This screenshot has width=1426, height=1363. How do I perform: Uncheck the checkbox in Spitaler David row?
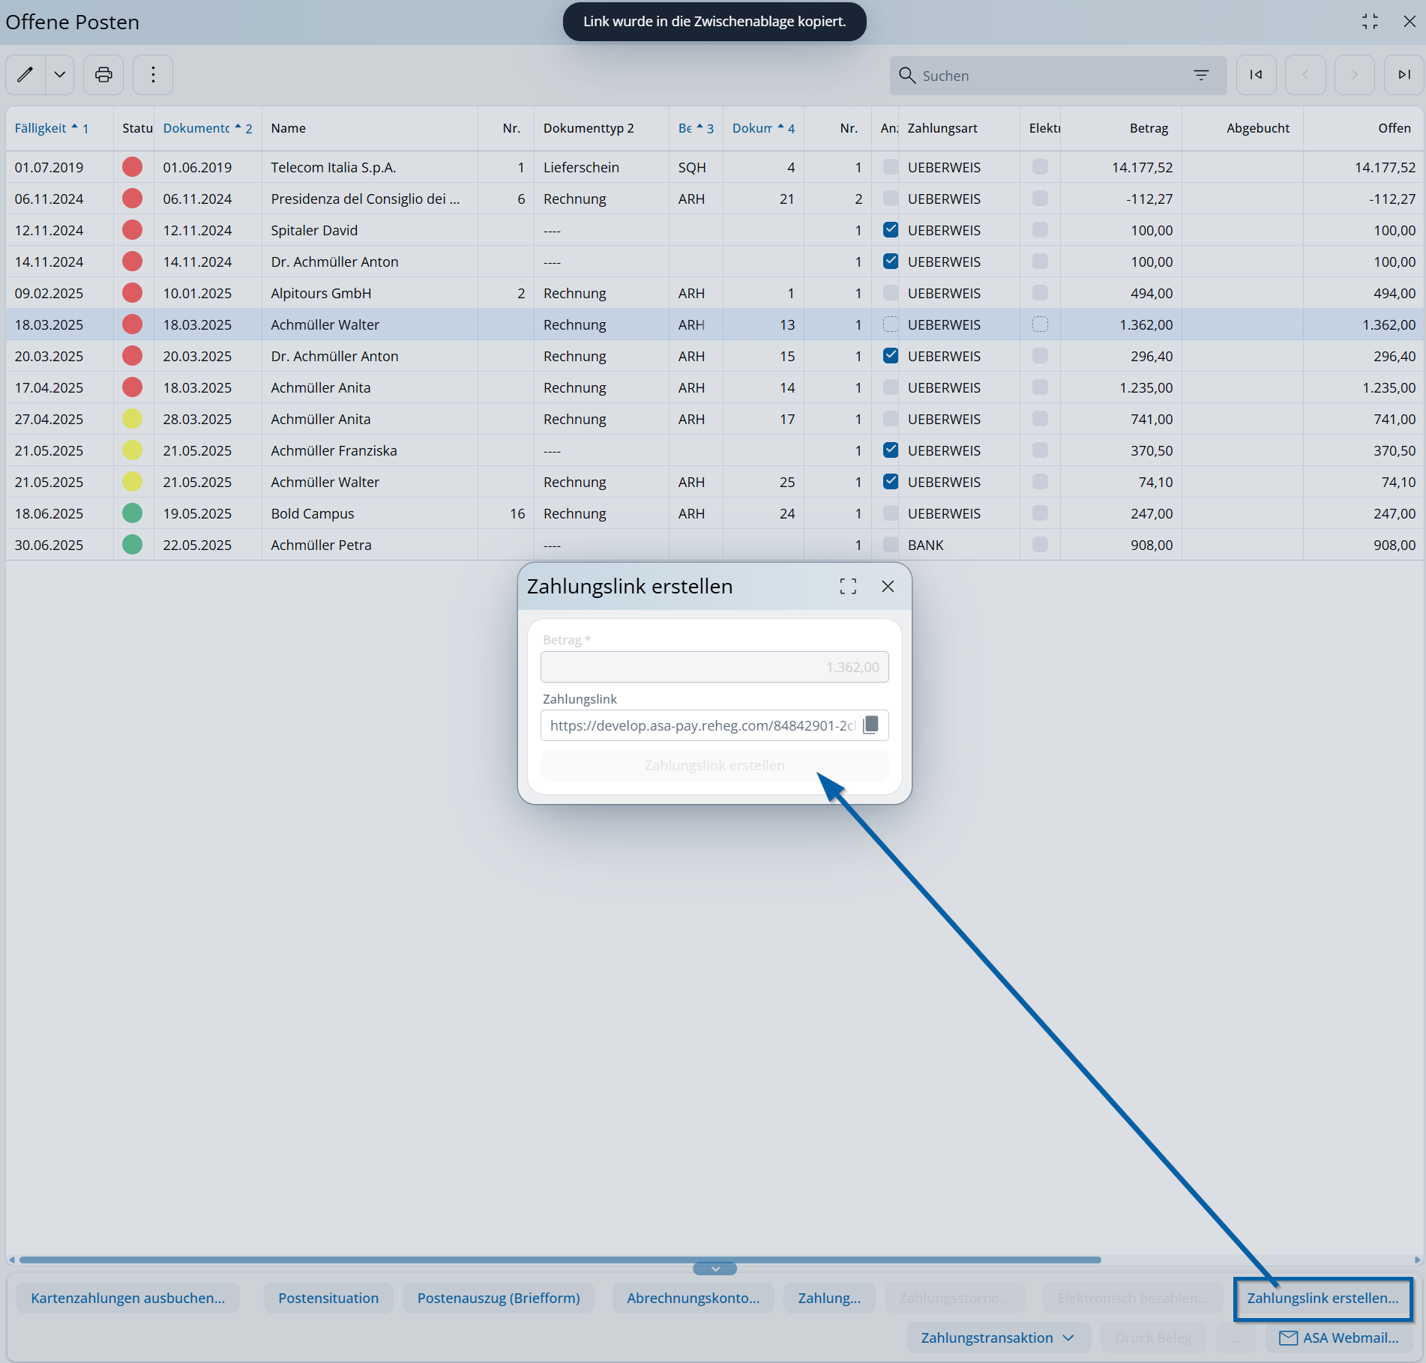pyautogui.click(x=890, y=230)
